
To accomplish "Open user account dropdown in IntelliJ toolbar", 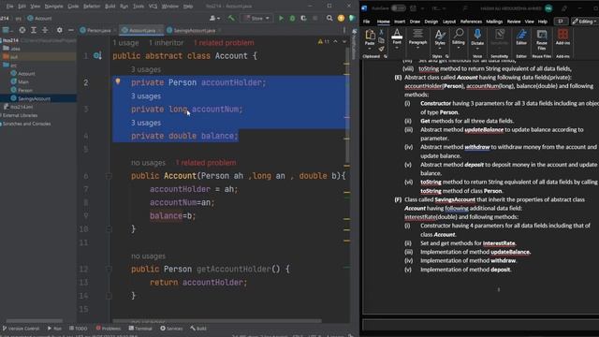I will coord(214,18).
